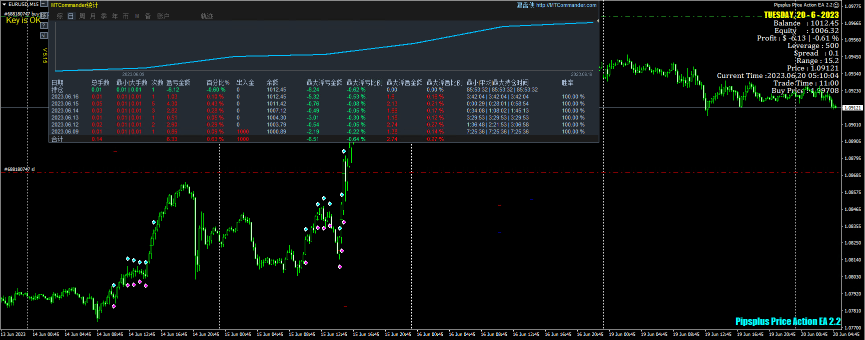
Task: Toggle the √ checkmark button on left strip
Action: (x=44, y=35)
